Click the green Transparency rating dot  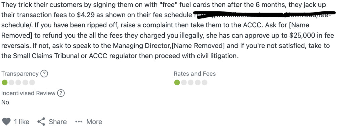[x=5, y=82]
